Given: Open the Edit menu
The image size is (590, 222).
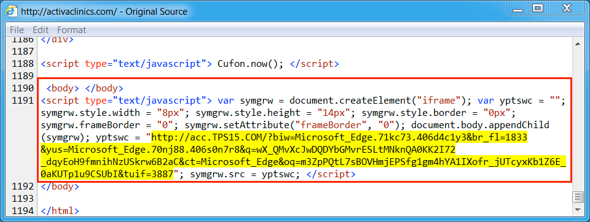Looking at the screenshot, I should pyautogui.click(x=41, y=29).
